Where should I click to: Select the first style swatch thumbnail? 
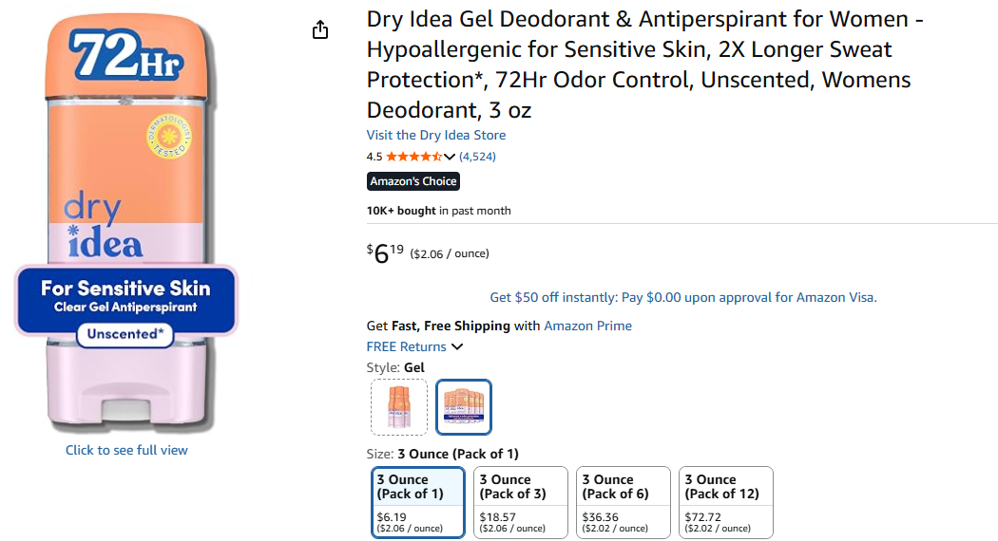pos(399,407)
